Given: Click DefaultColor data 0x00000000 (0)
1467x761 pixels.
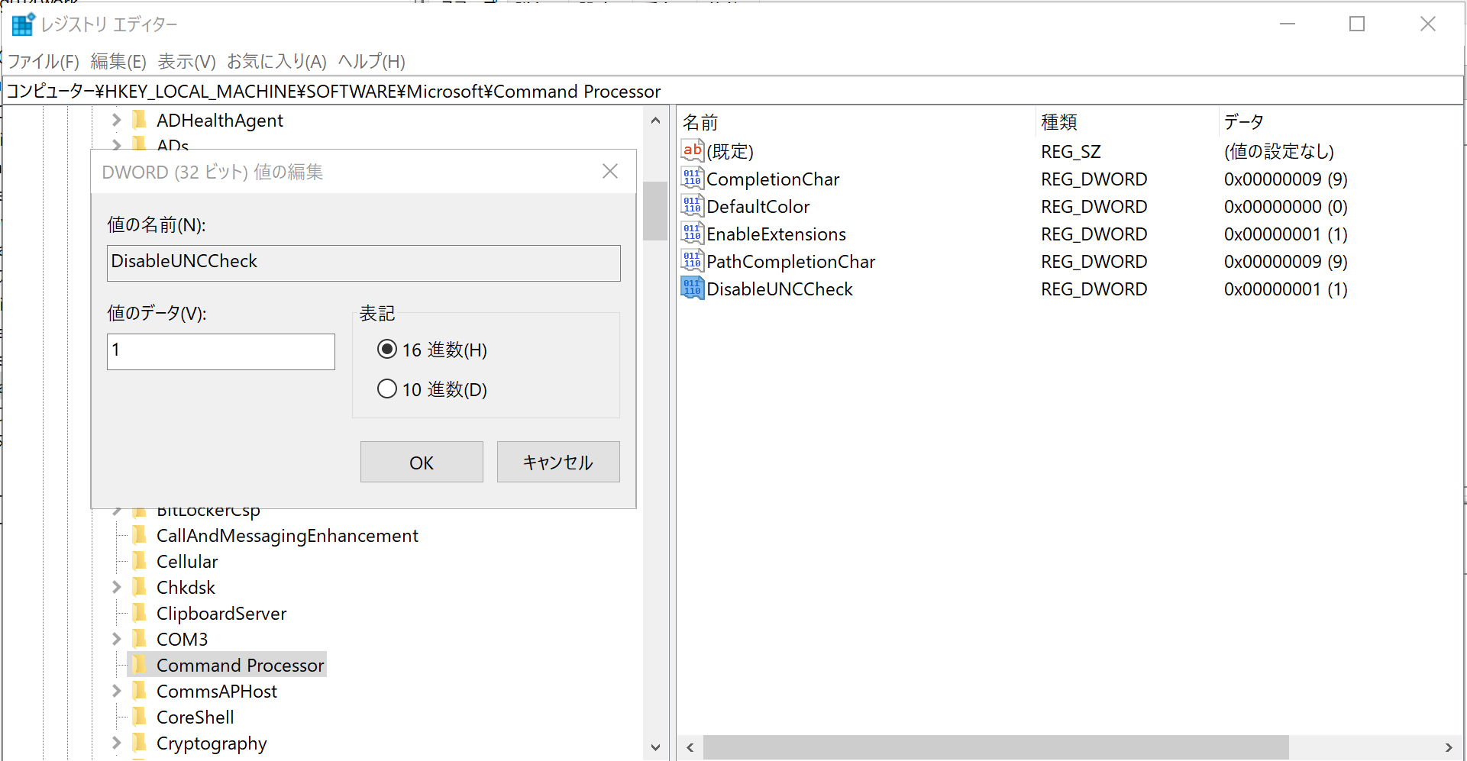Looking at the screenshot, I should pos(1286,207).
